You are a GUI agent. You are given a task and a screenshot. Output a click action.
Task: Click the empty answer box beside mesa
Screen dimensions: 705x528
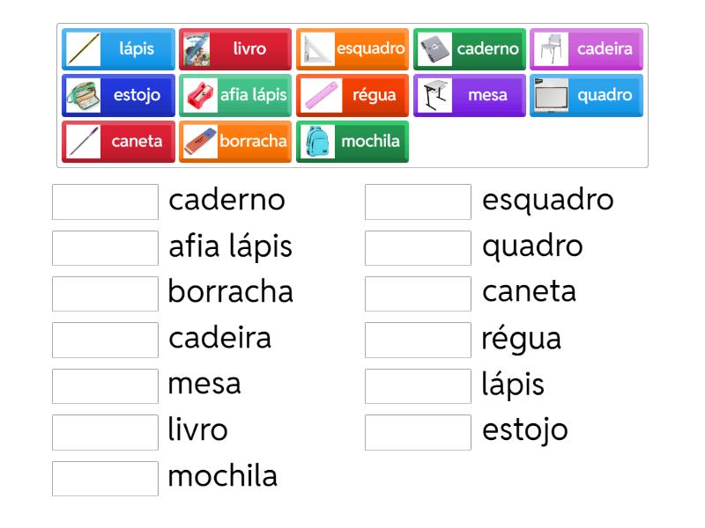104,385
